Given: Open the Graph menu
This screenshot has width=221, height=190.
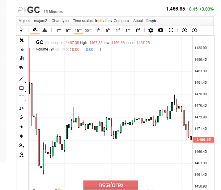Looking at the screenshot, I should click(x=151, y=21).
